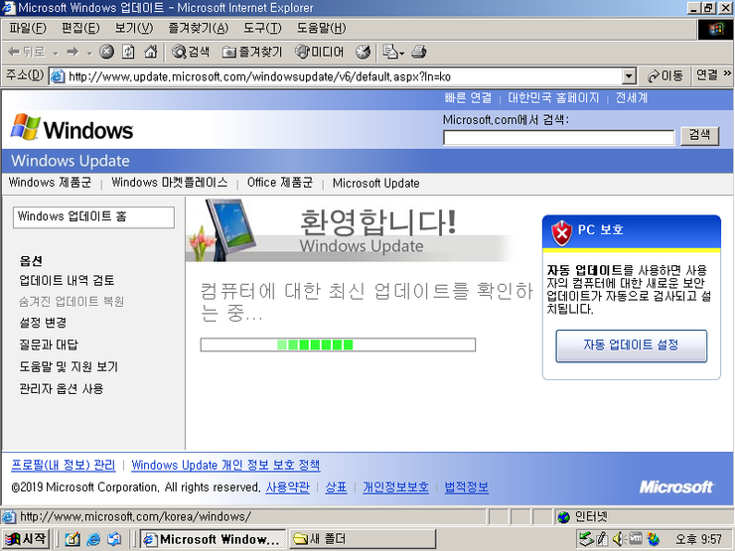Click the Windows logo in page header
This screenshot has width=735, height=551.
coord(73,128)
